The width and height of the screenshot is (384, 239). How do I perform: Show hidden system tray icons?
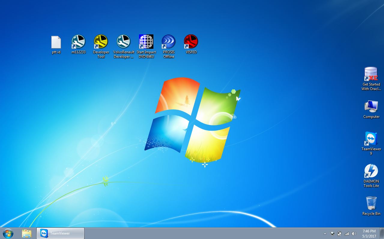click(x=325, y=234)
